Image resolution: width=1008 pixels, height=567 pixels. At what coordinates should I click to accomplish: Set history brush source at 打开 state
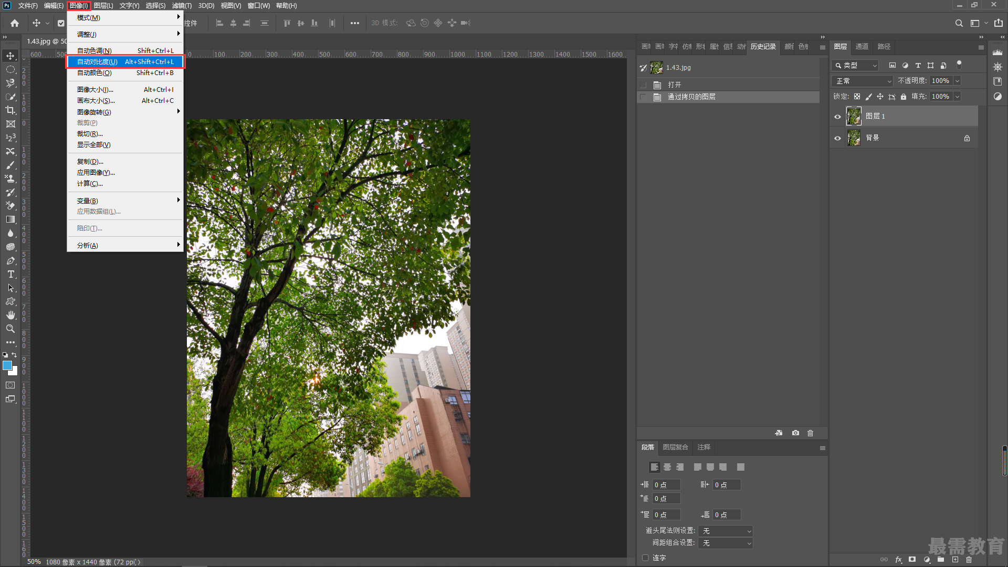coord(643,85)
